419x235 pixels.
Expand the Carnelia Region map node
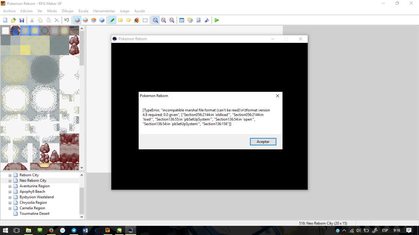click(10, 208)
